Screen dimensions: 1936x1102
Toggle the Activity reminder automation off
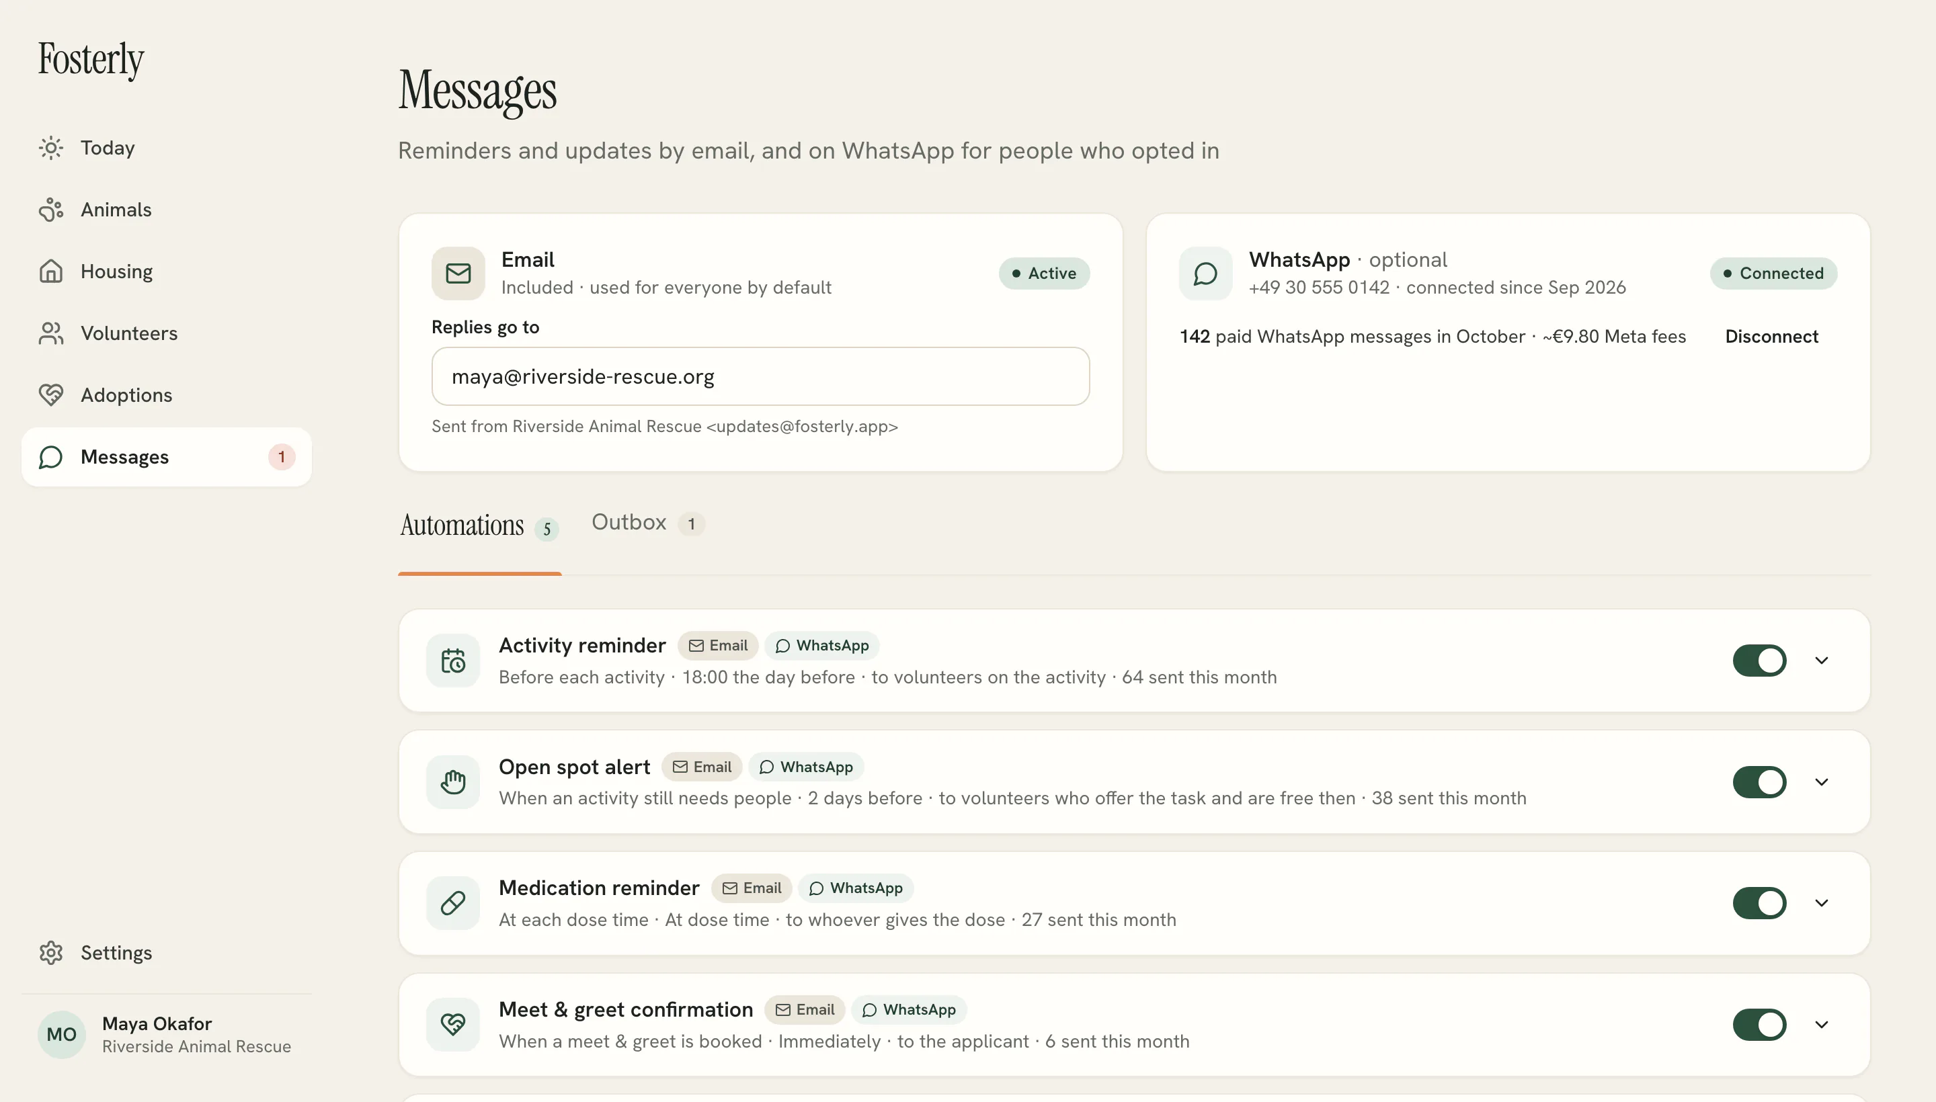pos(1760,661)
